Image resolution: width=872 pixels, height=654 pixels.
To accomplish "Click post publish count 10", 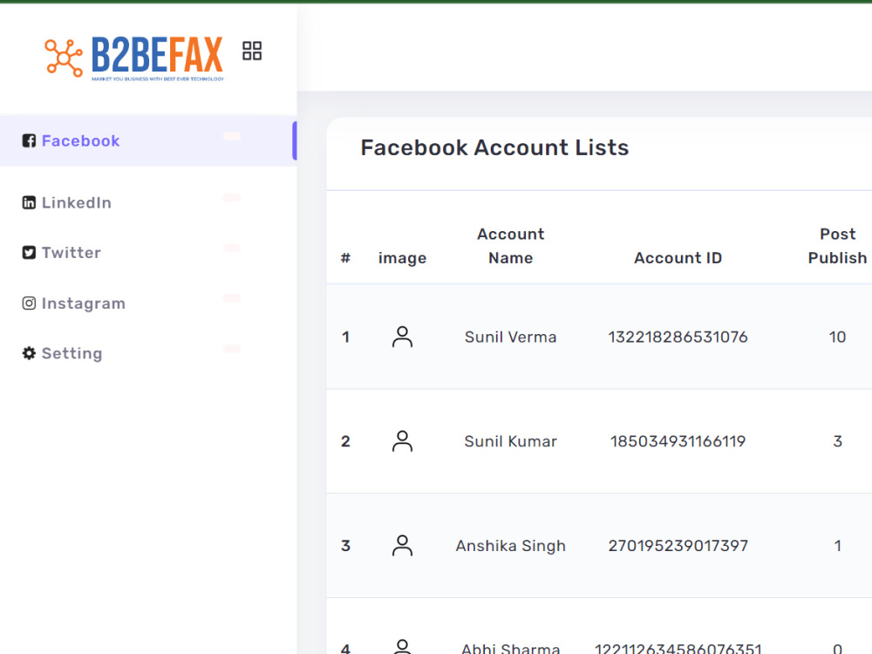I will (837, 337).
